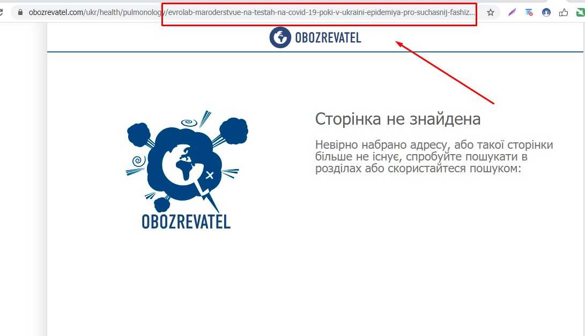Viewport: 585px width, 336px height.
Task: Focus the obozrevatel.com address bar URL
Action: click(252, 12)
